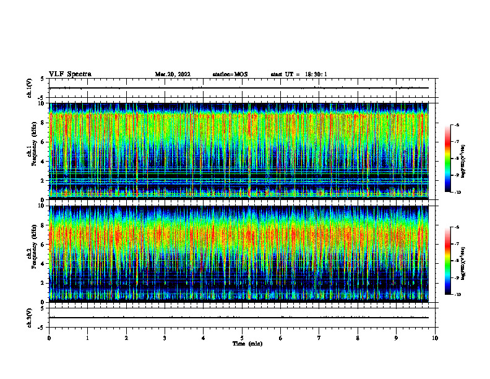
Task: Click time axis tick label "7"
Action: (319, 338)
